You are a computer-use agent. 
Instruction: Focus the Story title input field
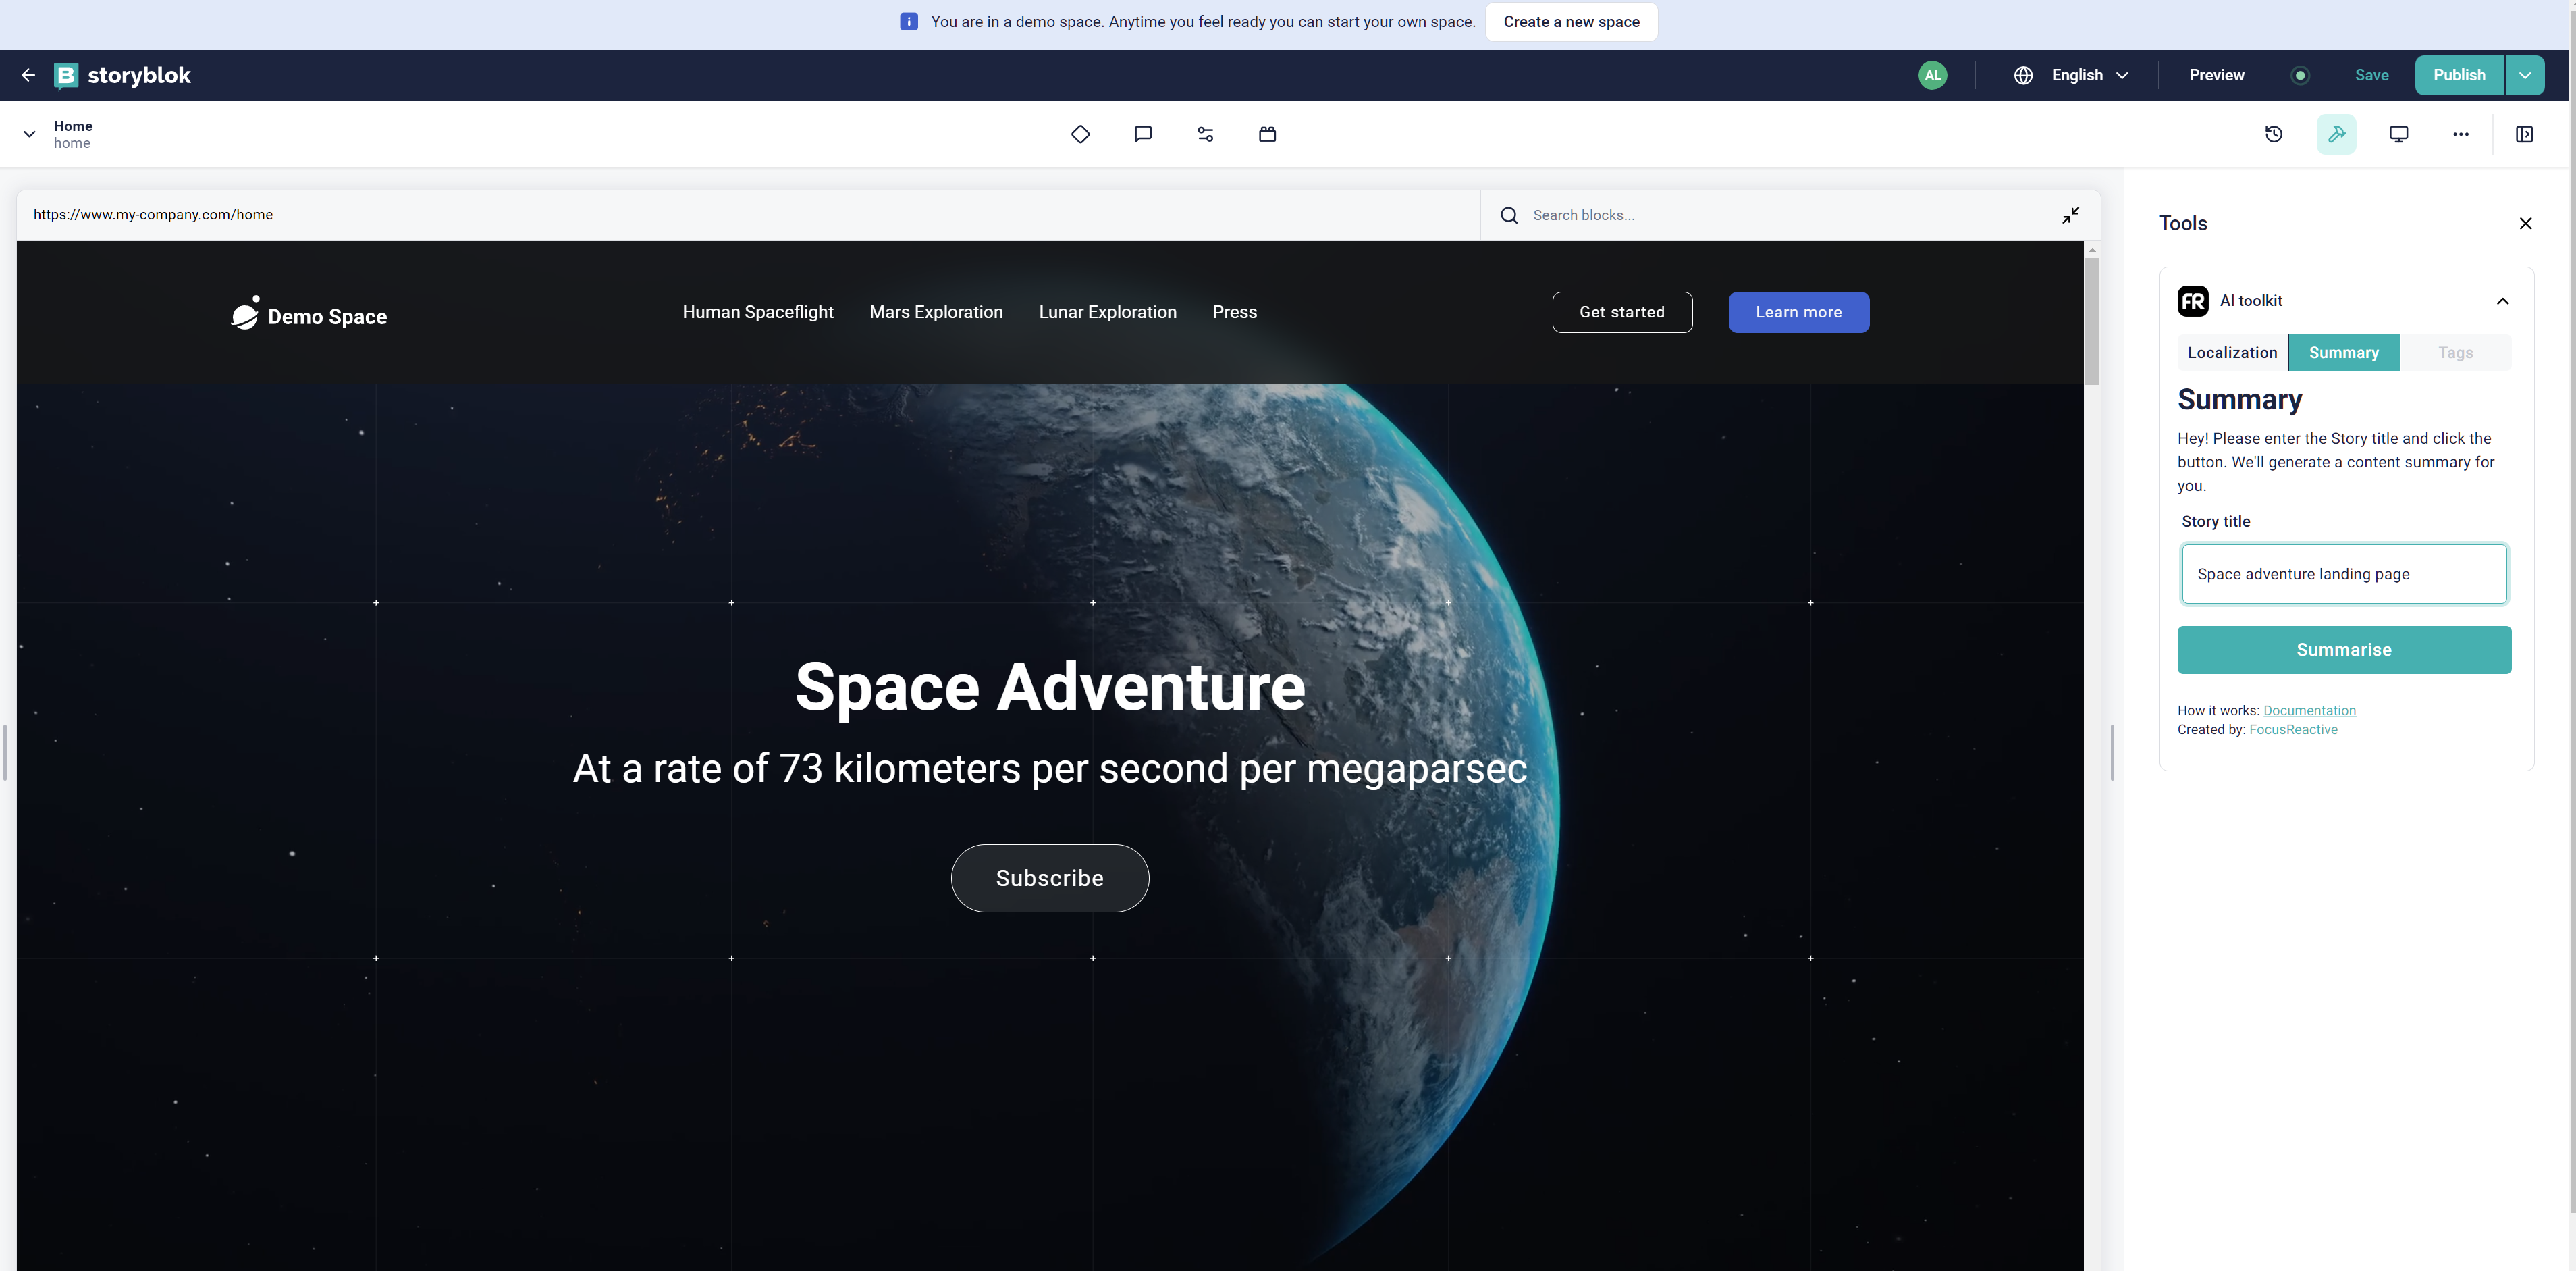(2343, 573)
